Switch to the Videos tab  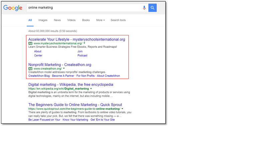coord(71,20)
